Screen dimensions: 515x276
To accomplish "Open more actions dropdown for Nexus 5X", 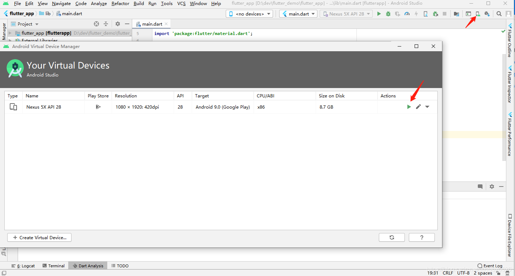I will click(427, 107).
